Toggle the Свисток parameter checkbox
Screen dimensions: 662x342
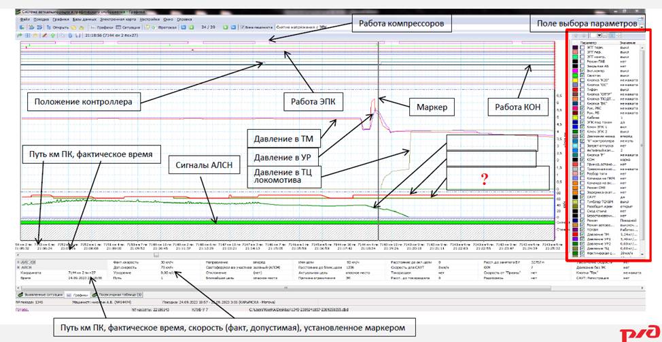[584, 75]
